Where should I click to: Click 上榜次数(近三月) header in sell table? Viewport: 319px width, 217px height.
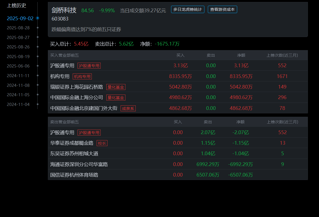coord(283,122)
